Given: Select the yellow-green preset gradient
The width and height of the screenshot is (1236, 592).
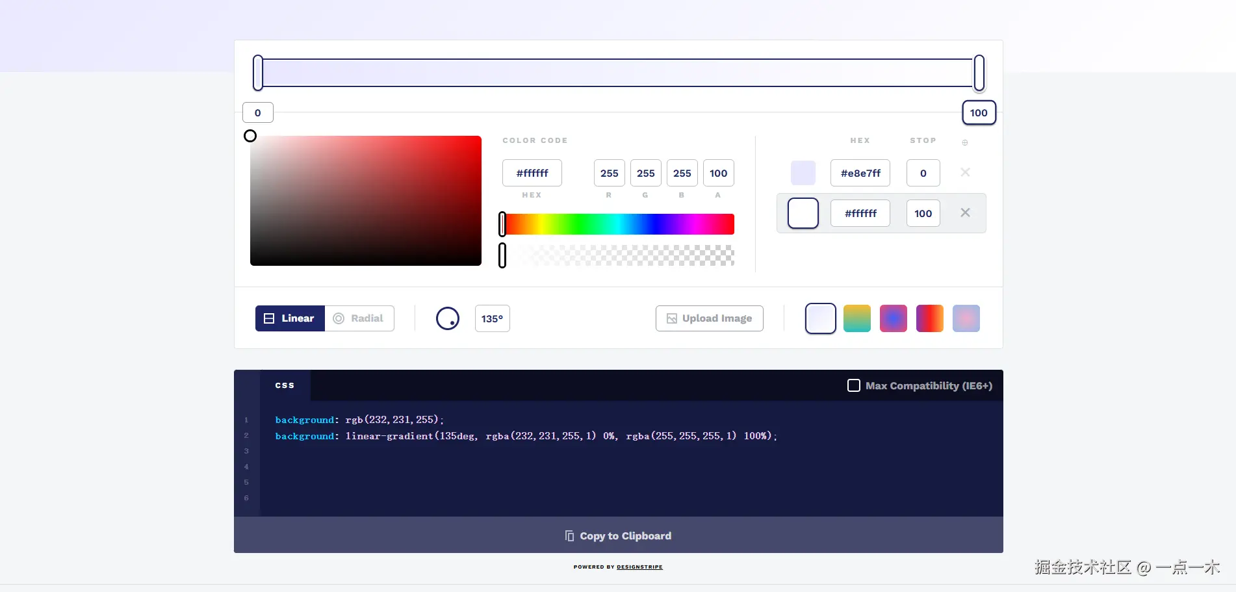Looking at the screenshot, I should coord(856,318).
